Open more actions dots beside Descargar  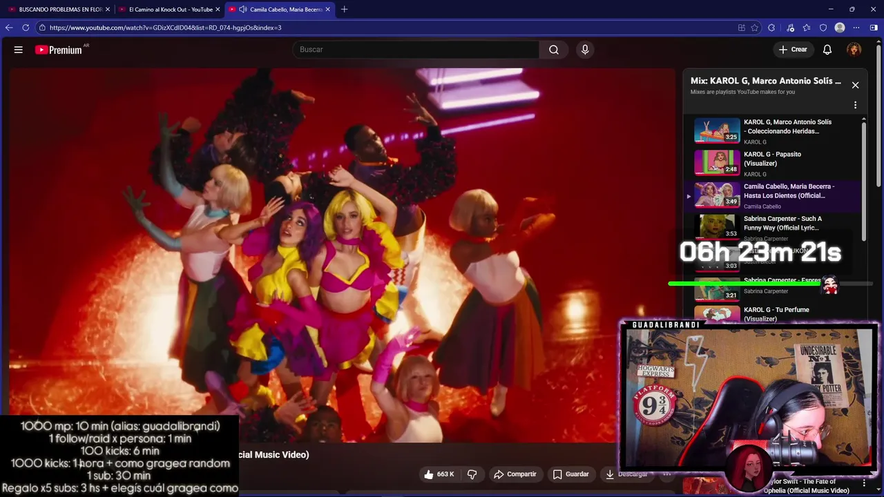pyautogui.click(x=666, y=474)
